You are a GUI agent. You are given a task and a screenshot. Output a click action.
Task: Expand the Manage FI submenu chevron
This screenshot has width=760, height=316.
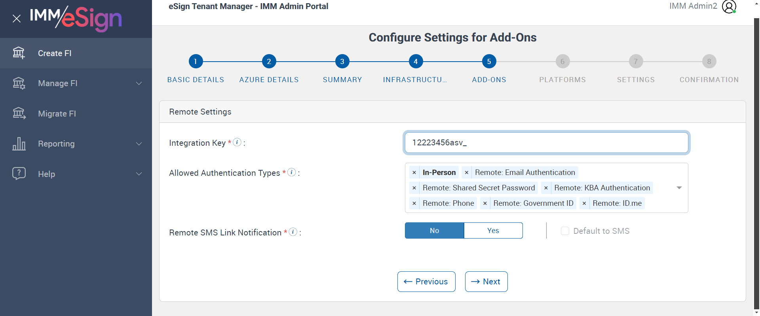coord(139,83)
